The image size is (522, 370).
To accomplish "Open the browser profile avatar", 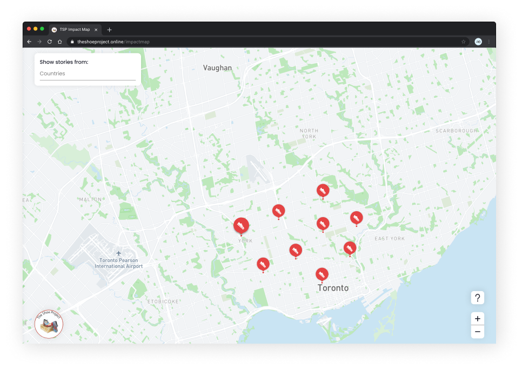I will coord(478,42).
